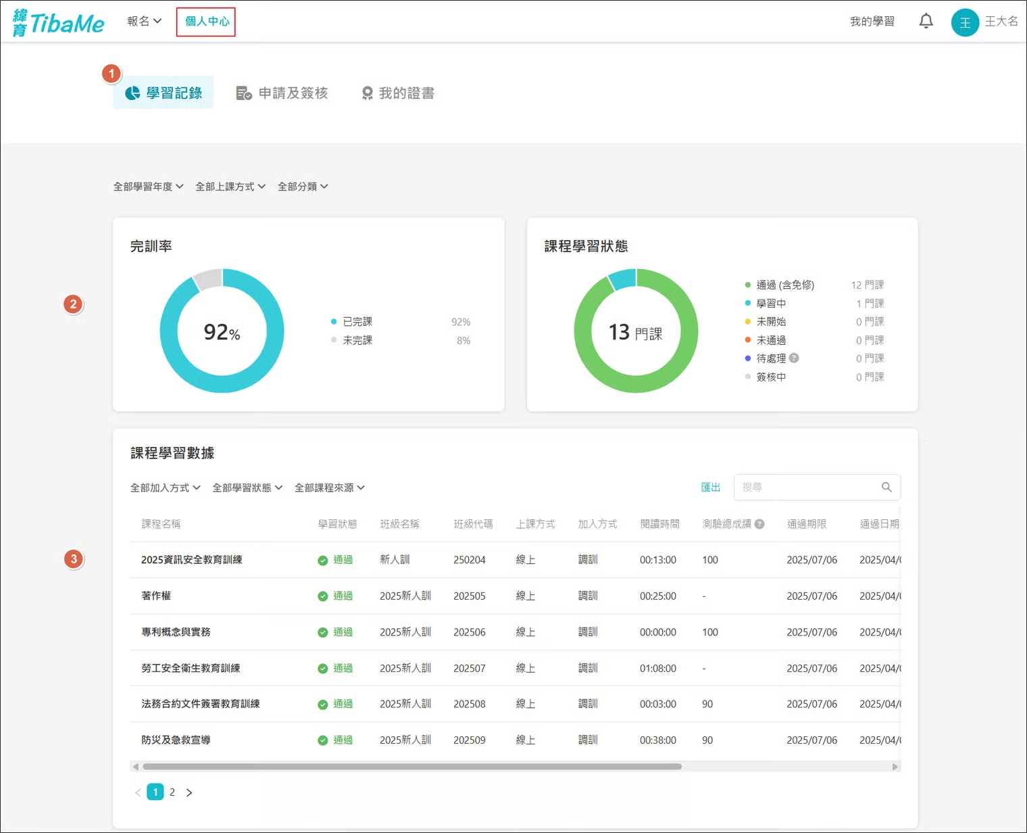Open the 全部上課方式 dropdown
This screenshot has width=1027, height=833.
230,187
